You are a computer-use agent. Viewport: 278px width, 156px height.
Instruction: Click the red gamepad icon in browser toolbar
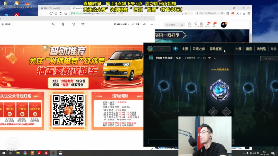pyautogui.click(x=232, y=14)
